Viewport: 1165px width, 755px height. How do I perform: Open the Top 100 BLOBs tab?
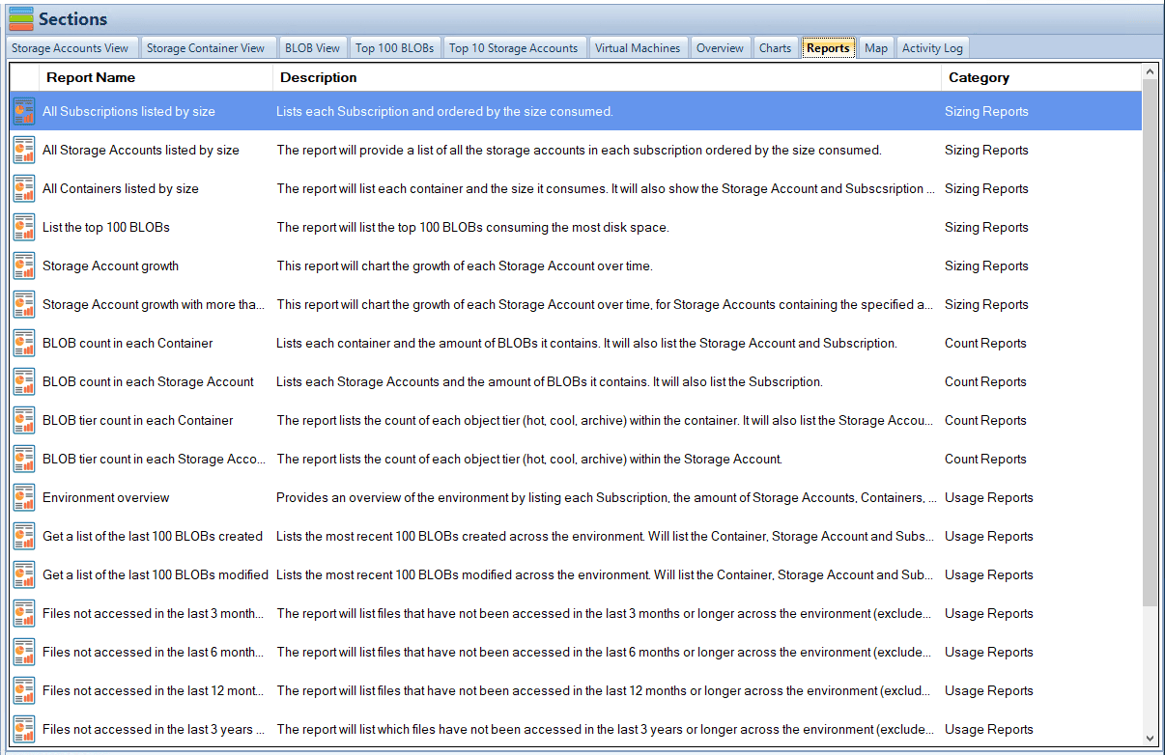click(395, 48)
